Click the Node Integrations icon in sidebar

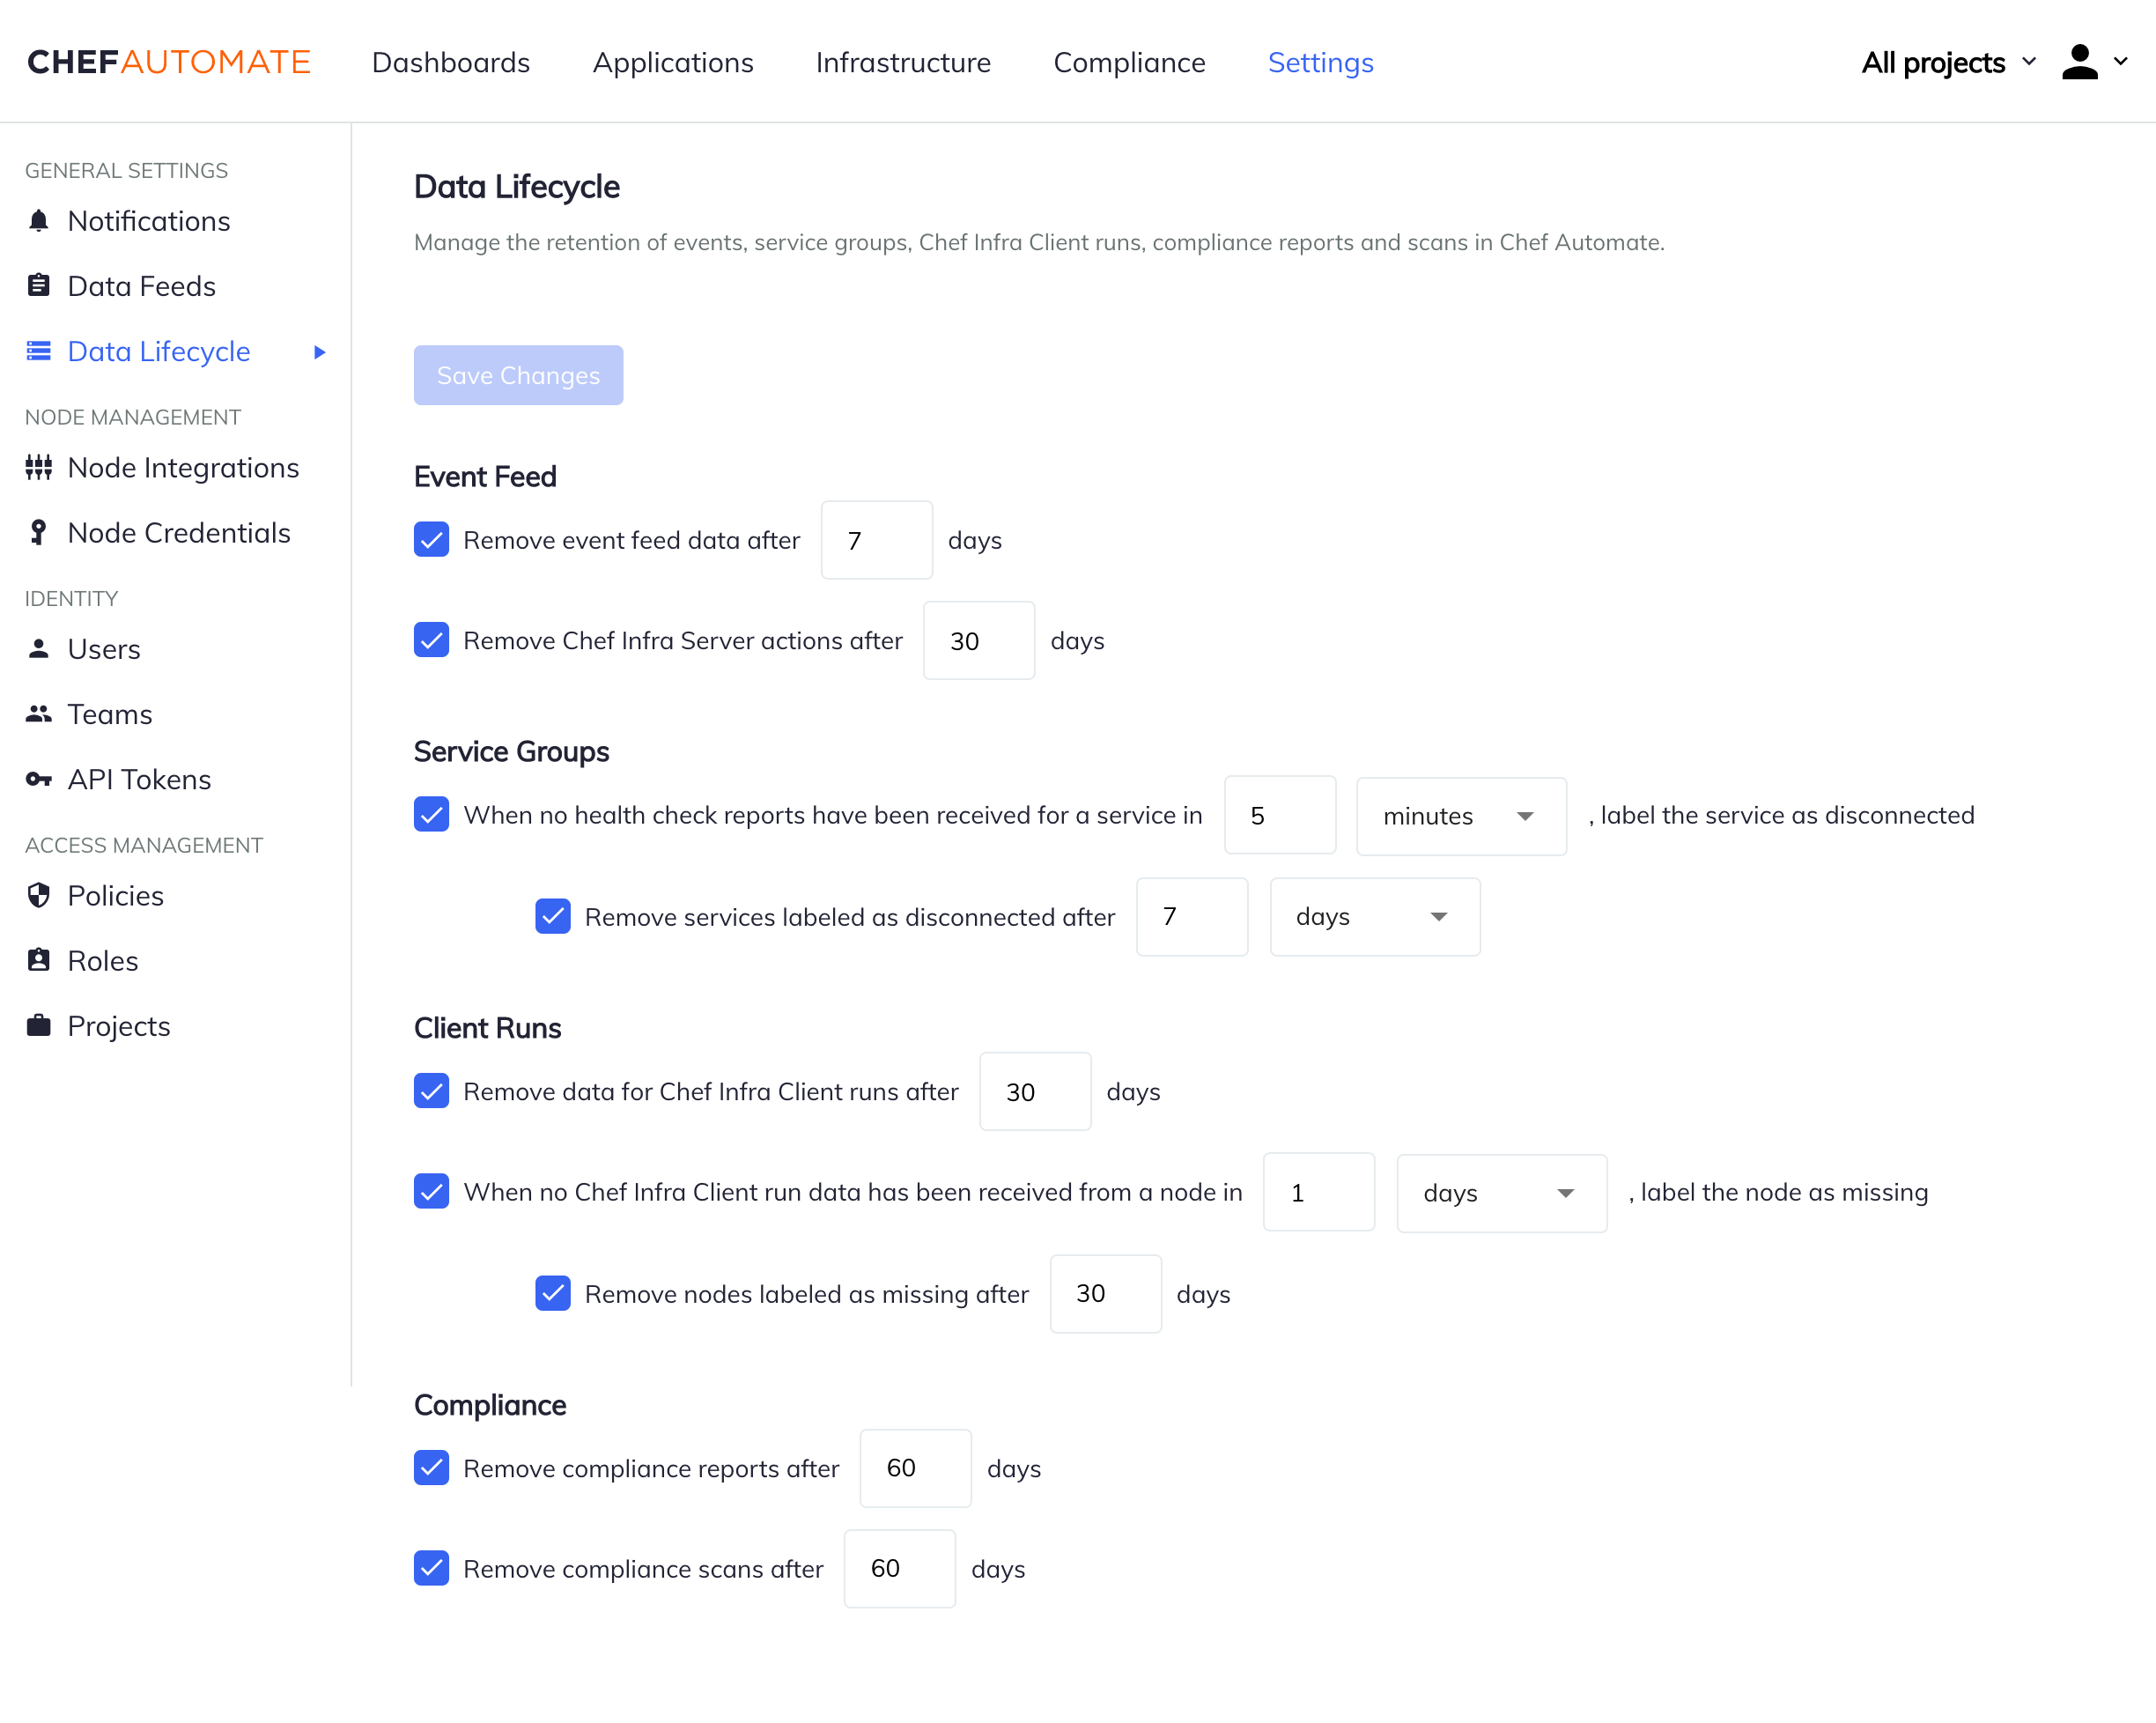coord(38,468)
